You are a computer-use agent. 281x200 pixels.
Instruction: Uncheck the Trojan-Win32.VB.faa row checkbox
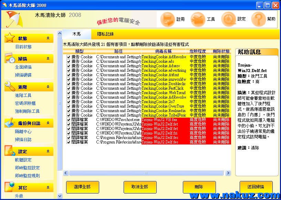click(69, 120)
